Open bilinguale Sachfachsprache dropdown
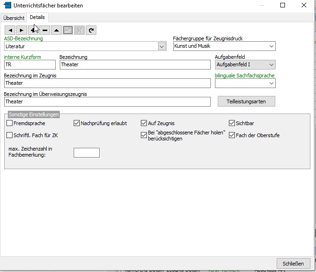This screenshot has width=316, height=272. (x=271, y=83)
